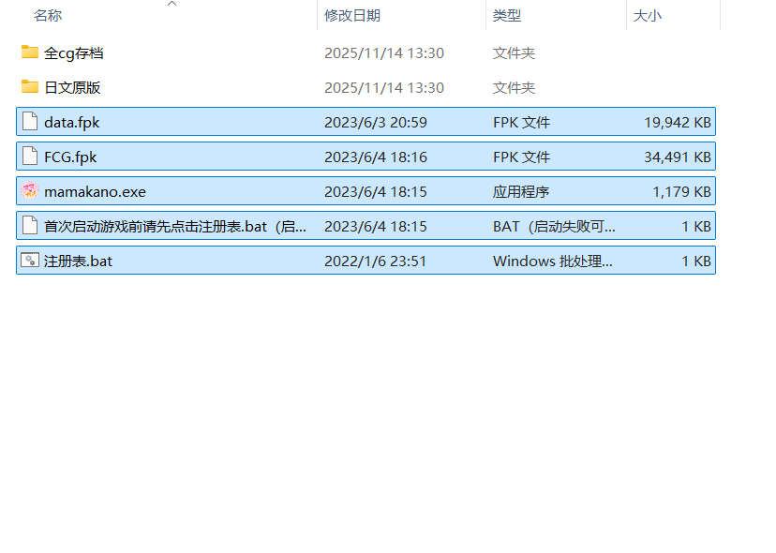Click the gear batch icon of 注册表.bat

pyautogui.click(x=30, y=261)
